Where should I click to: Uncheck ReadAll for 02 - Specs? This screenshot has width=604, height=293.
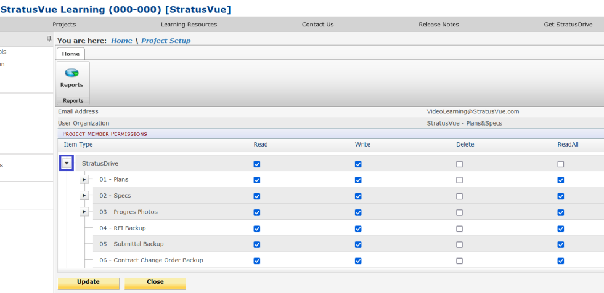coord(561,196)
